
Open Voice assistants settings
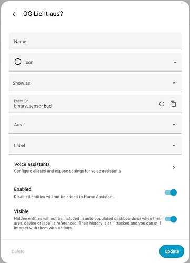[x=95, y=167]
